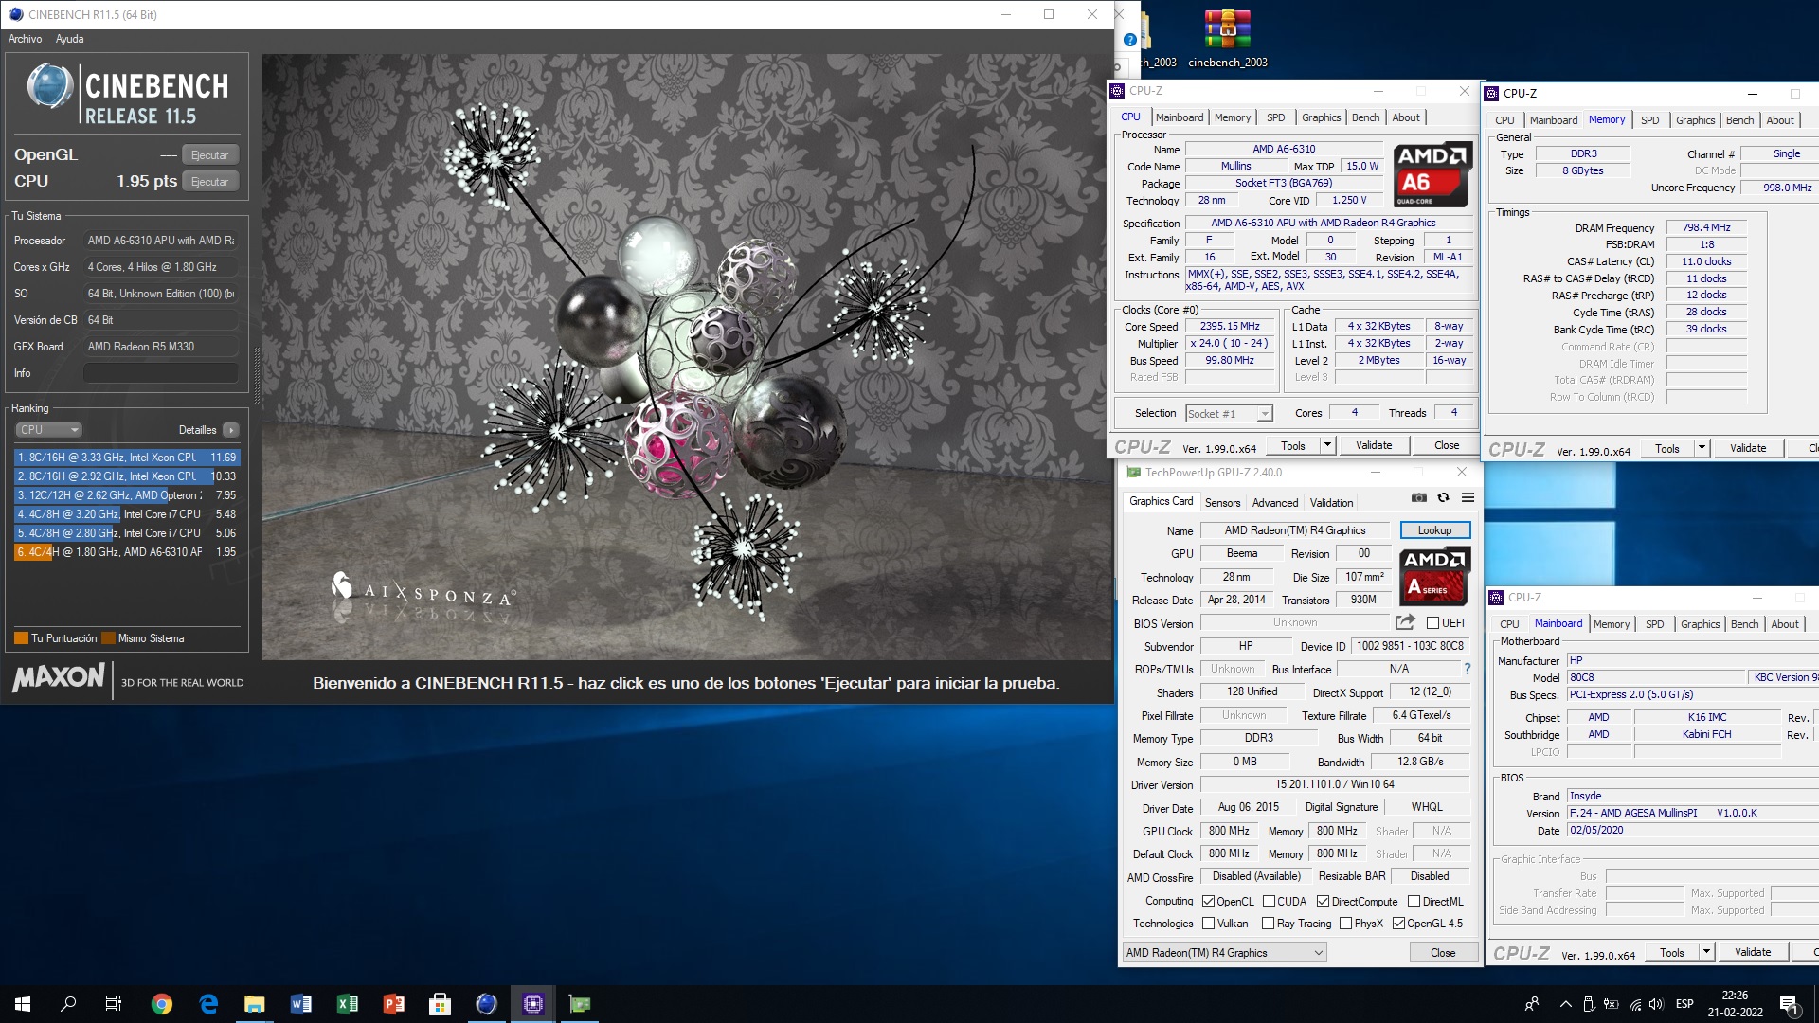Image resolution: width=1819 pixels, height=1023 pixels.
Task: Open the CPU ranking dropdown in Cinebench
Action: [x=48, y=430]
